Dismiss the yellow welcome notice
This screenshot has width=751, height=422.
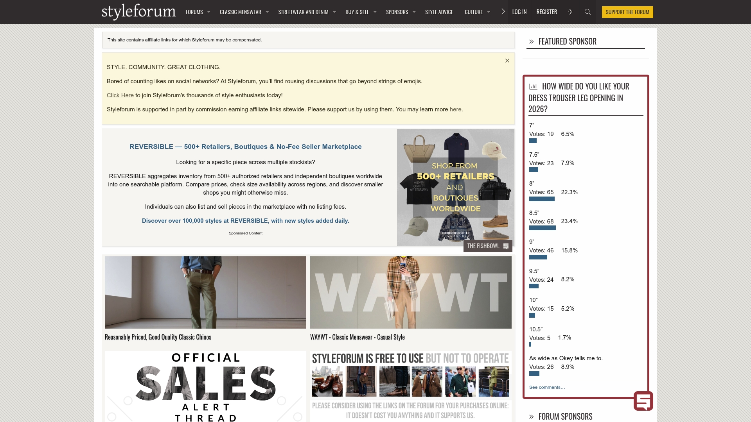point(507,61)
